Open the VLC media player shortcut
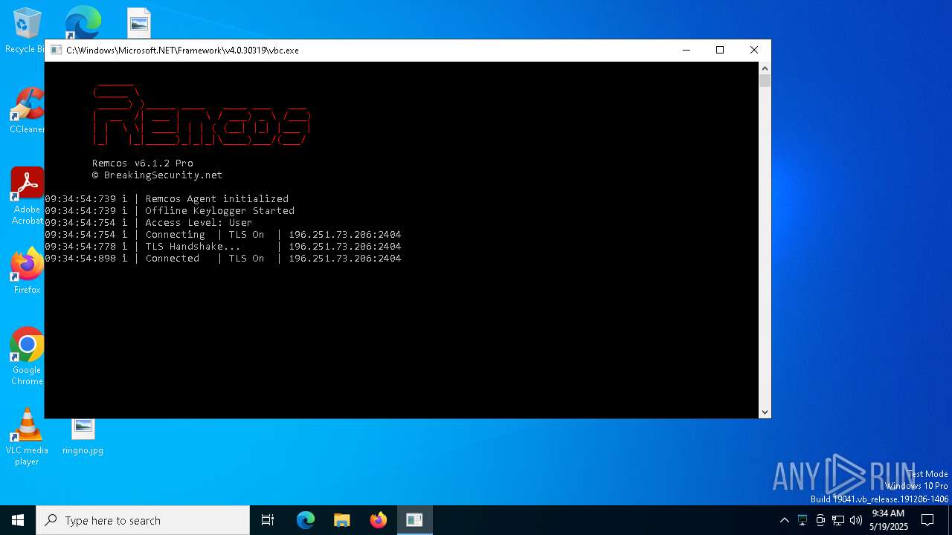Screen dimensions: 952x535 point(27,437)
